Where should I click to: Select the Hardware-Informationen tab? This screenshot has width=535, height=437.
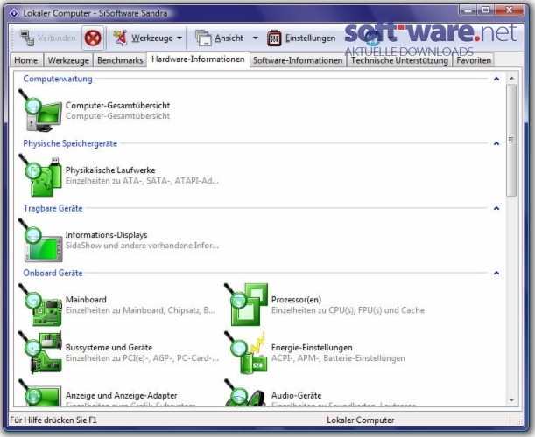[198, 59]
